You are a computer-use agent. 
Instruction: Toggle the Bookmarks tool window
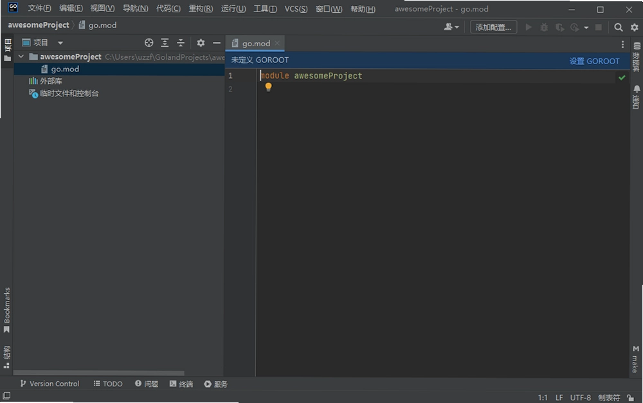6,310
